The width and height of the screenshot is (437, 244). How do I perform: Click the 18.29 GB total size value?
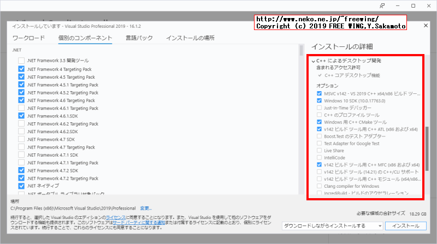pyautogui.click(x=418, y=214)
